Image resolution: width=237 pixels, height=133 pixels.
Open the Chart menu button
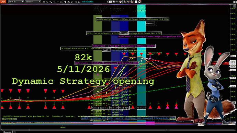[3, 2]
